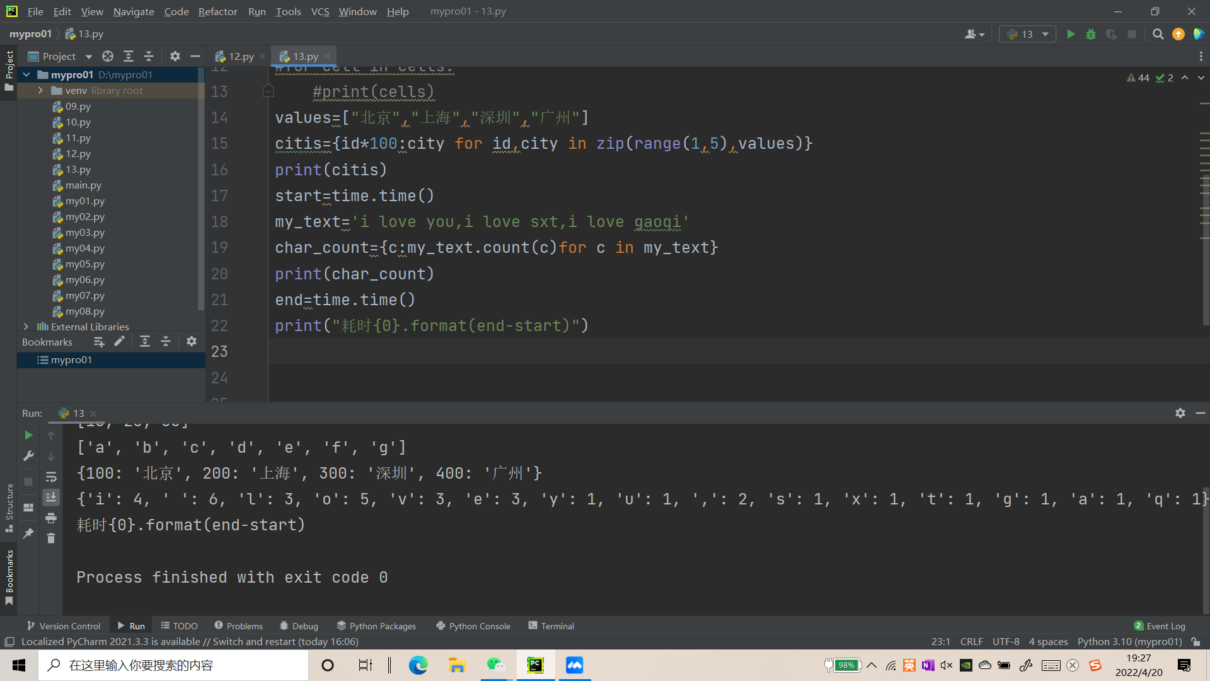Pin the Run tab
Viewport: 1210px width, 681px height.
[x=28, y=533]
